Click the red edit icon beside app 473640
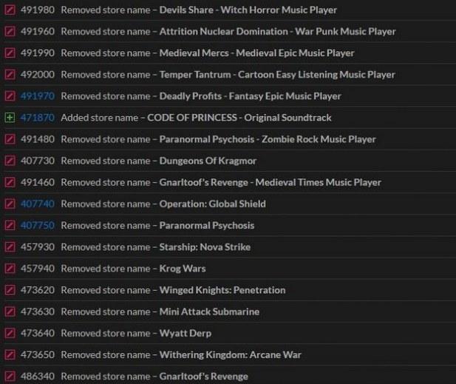This screenshot has width=456, height=384. (x=10, y=333)
